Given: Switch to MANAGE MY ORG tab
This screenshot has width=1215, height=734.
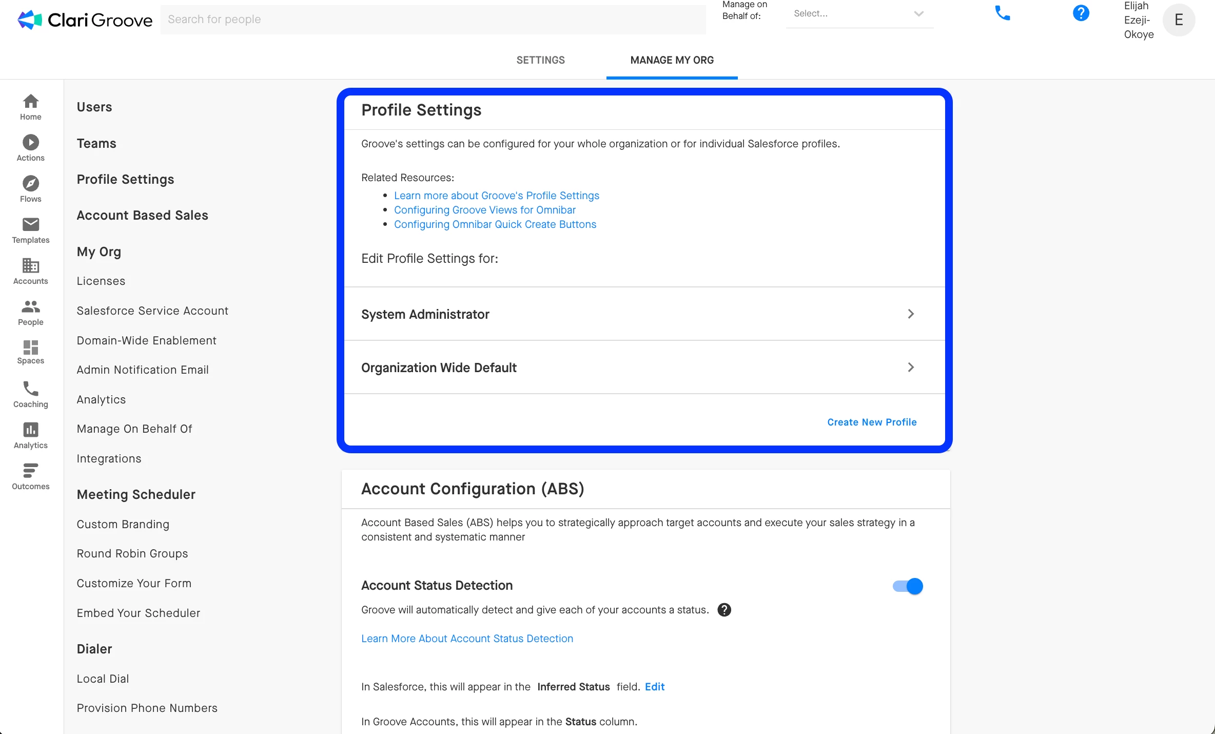Looking at the screenshot, I should 672,60.
